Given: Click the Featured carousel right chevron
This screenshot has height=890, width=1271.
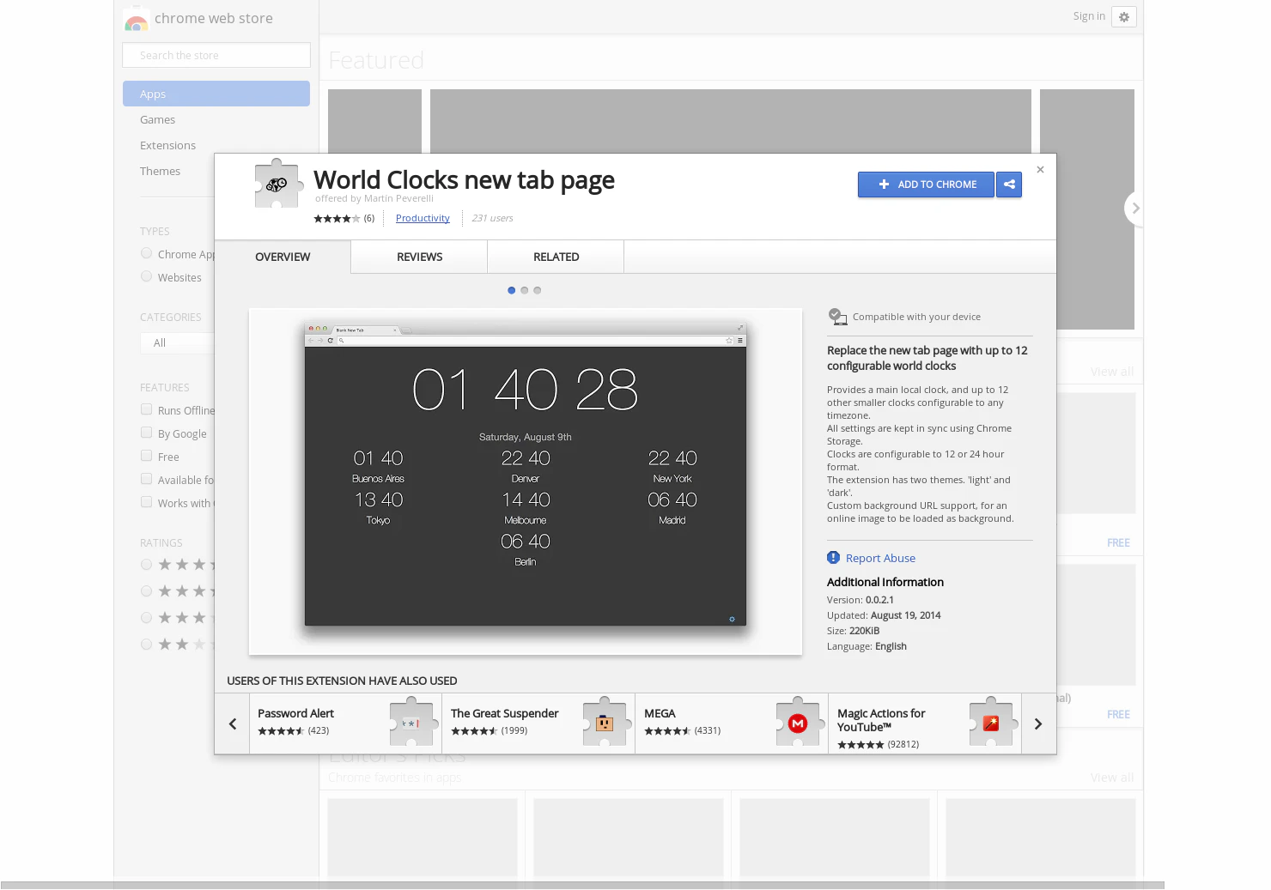Looking at the screenshot, I should pos(1134,208).
